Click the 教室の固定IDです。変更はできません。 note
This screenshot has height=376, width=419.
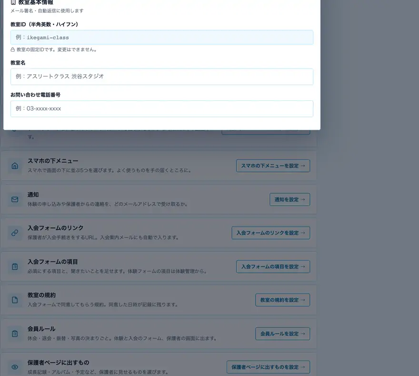tap(57, 49)
